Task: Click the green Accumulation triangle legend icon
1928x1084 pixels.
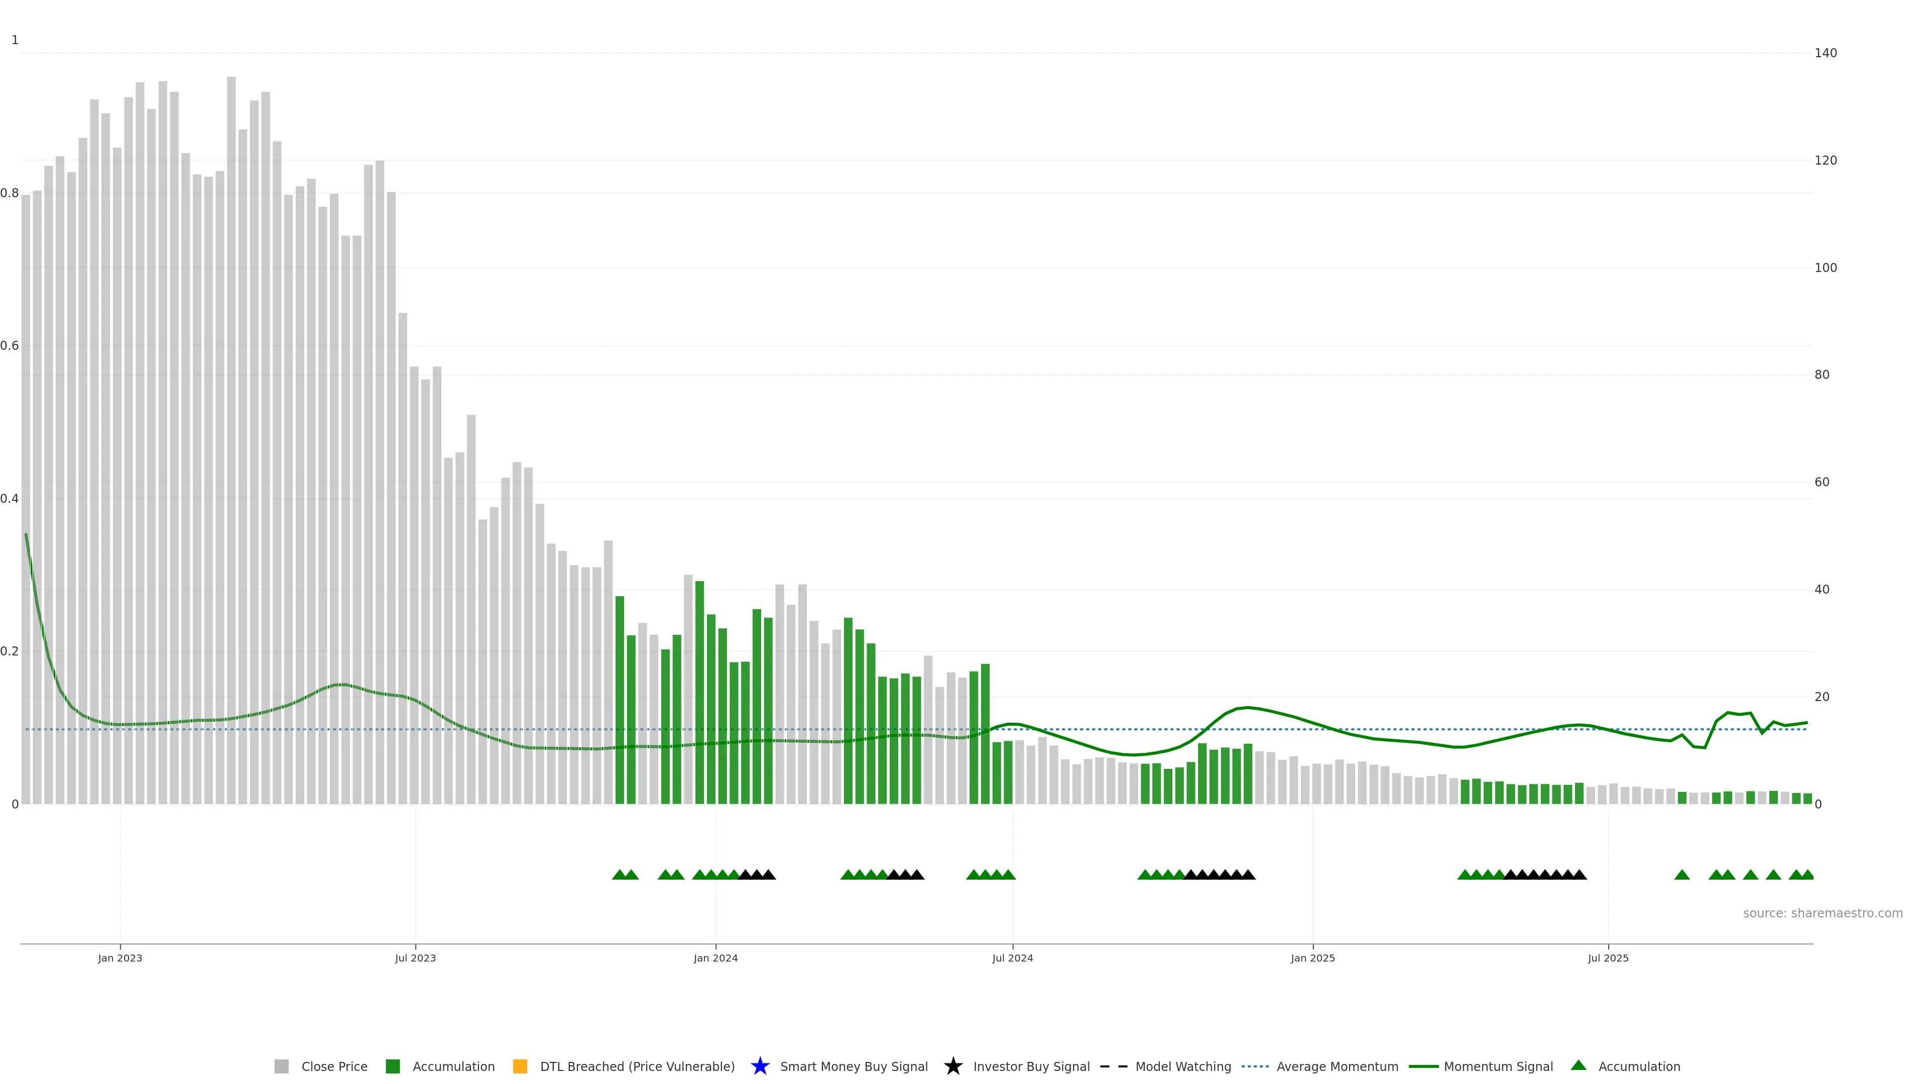Action: point(1579,1065)
